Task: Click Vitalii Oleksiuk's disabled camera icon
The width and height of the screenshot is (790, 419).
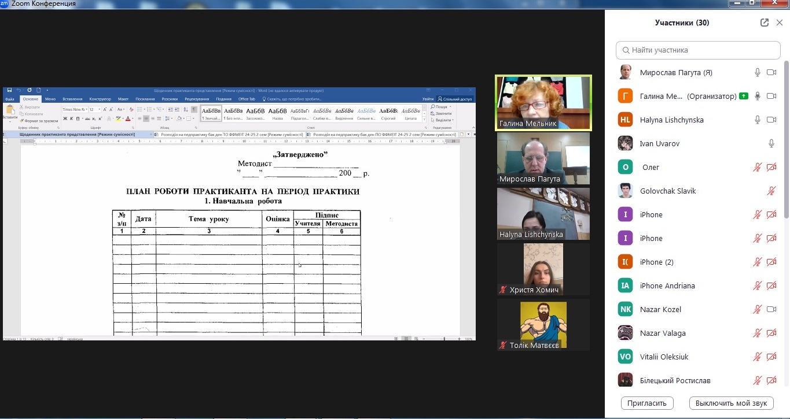Action: (771, 357)
